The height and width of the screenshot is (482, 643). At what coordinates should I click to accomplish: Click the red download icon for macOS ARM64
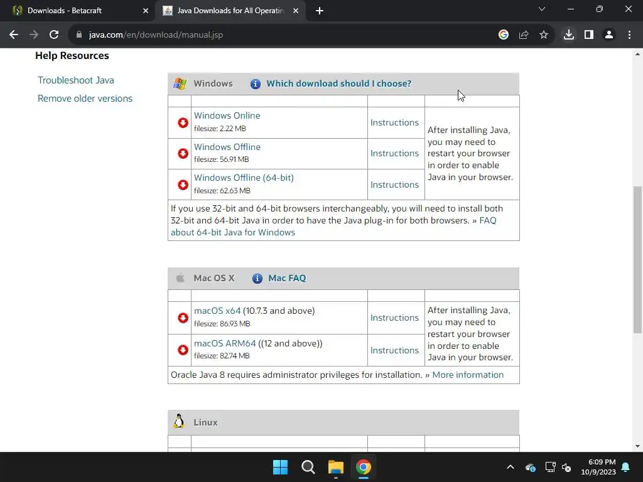[183, 350]
